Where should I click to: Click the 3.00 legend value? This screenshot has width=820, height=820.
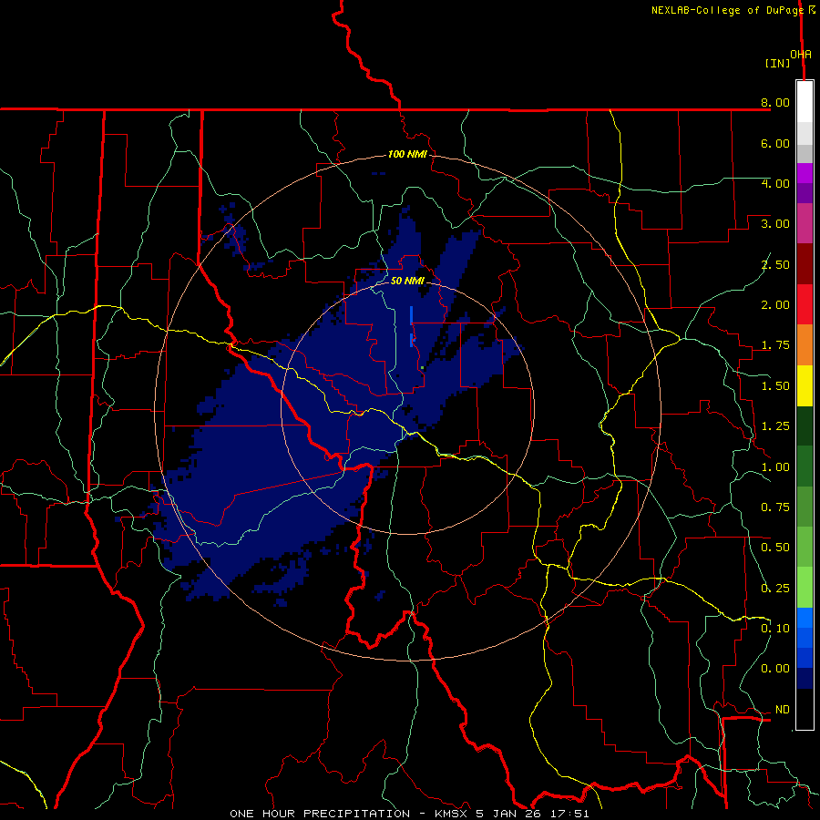coord(775,224)
